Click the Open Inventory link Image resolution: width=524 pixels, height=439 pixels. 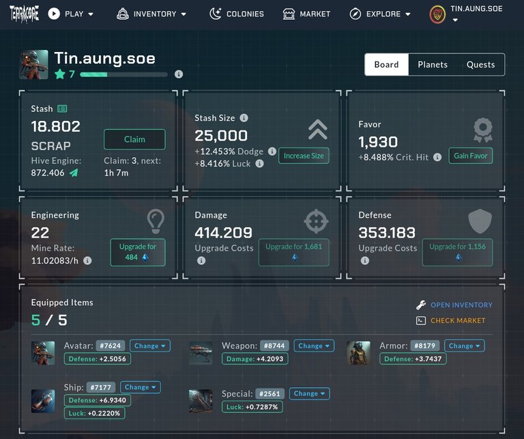tap(461, 305)
